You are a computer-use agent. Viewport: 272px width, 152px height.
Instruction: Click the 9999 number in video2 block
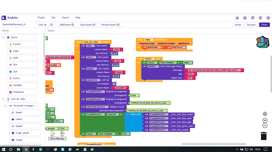115,65
